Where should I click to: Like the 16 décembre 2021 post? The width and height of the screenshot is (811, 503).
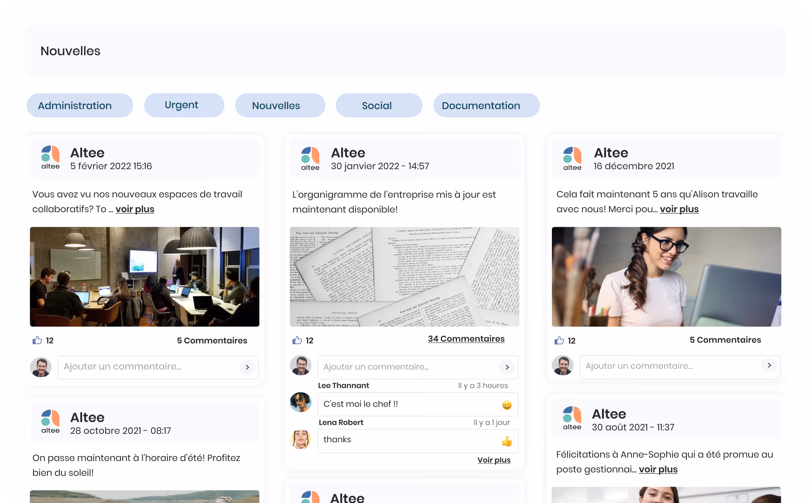(559, 341)
